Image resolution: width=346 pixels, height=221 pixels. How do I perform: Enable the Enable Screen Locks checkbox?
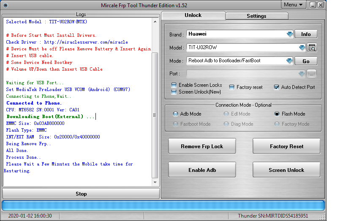[174, 85]
